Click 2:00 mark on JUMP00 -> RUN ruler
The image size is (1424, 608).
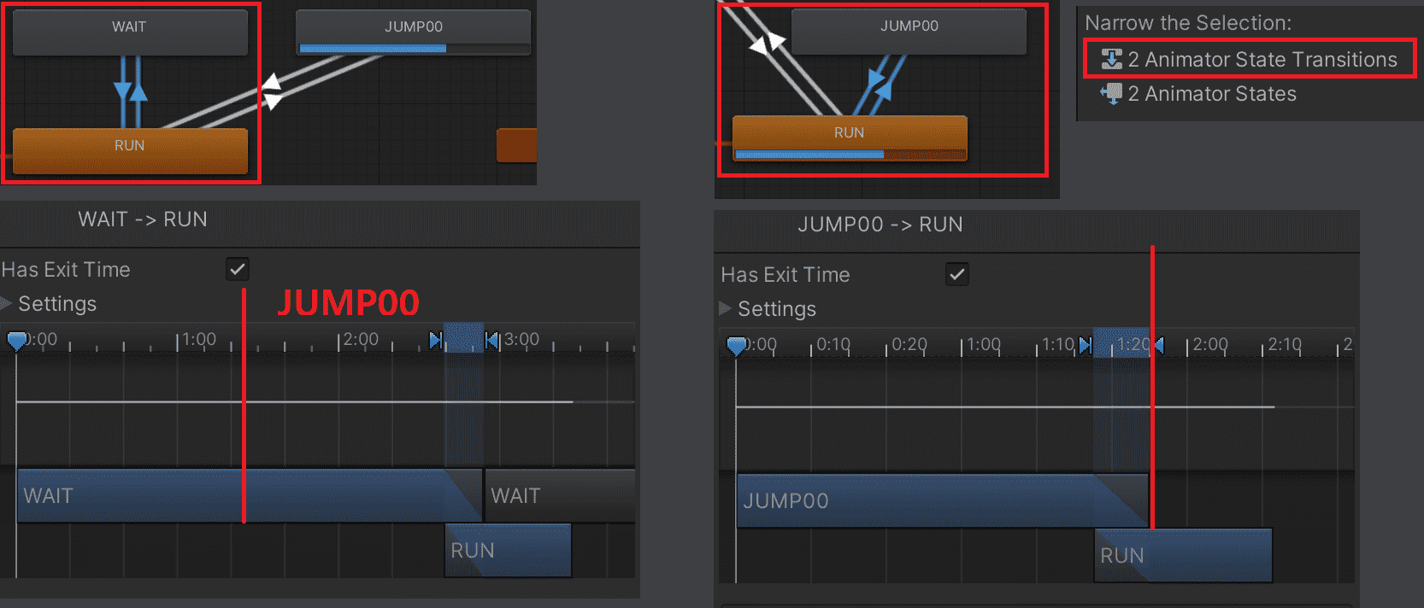coord(1210,344)
